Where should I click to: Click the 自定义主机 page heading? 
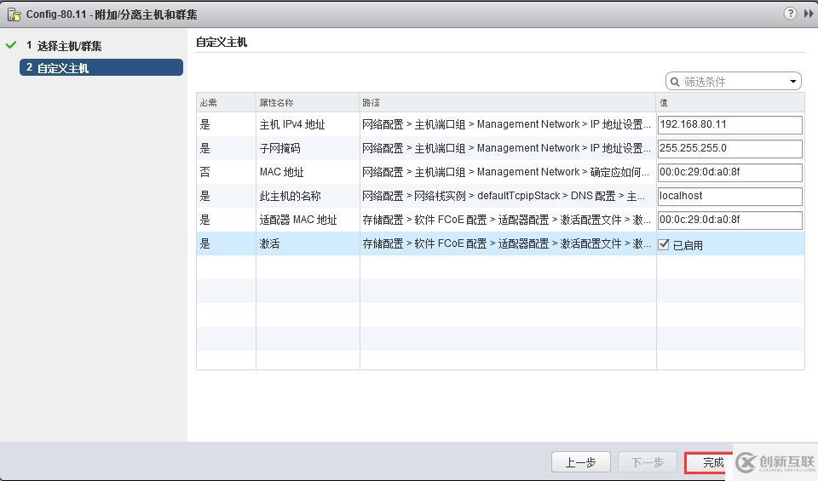222,43
